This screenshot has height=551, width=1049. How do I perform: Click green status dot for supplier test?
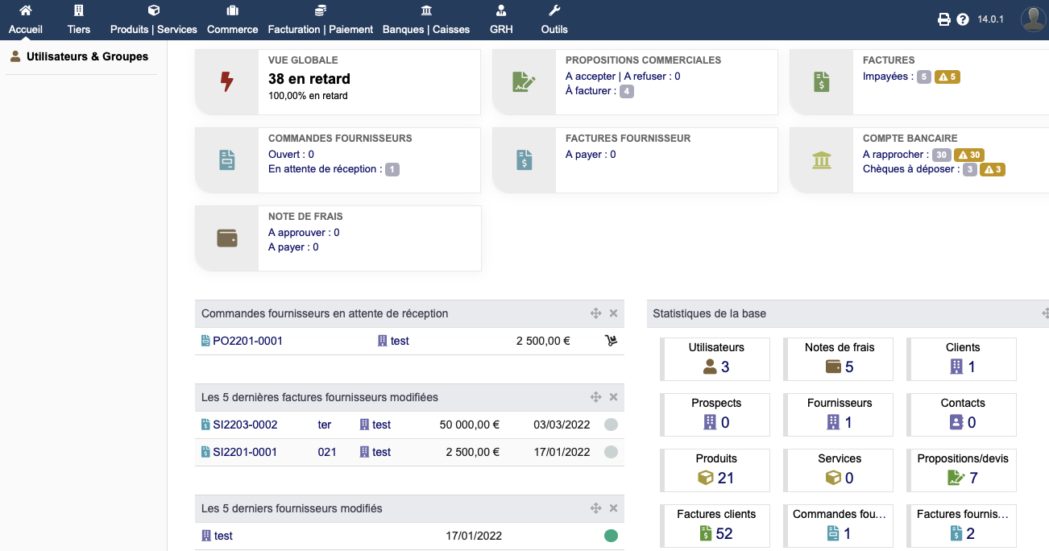[611, 536]
